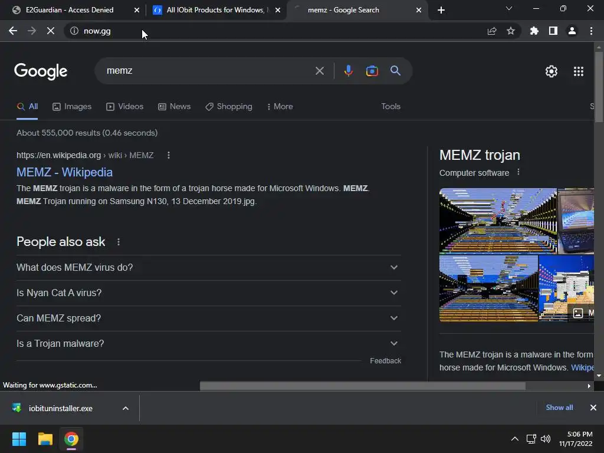Click in the Google search box
The width and height of the screenshot is (604, 453).
point(208,71)
